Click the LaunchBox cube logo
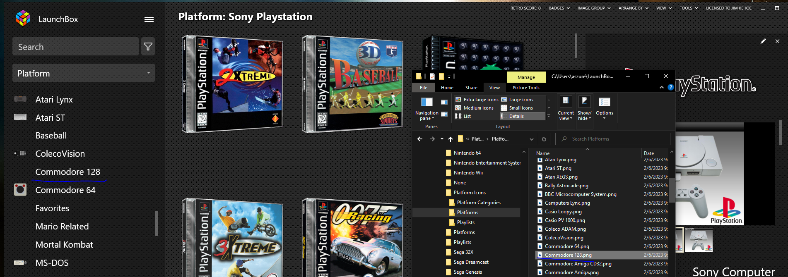The width and height of the screenshot is (788, 277). [x=23, y=19]
